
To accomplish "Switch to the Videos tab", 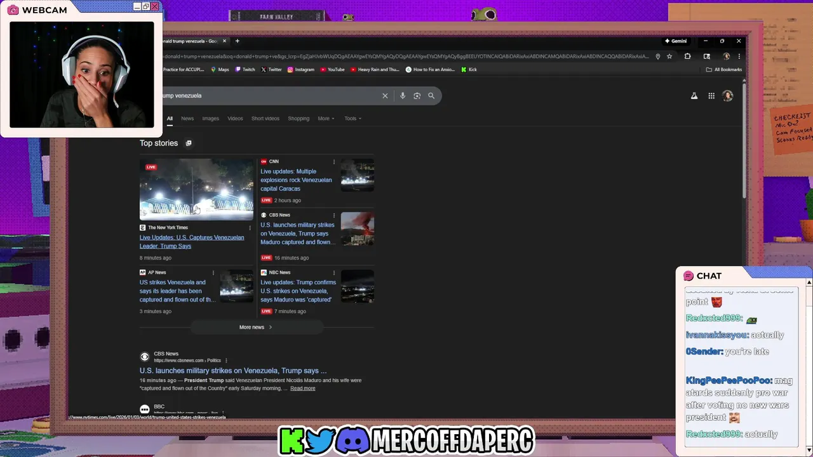I will coord(235,119).
